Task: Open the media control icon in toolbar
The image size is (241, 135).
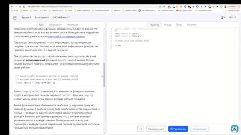Action: [214, 7]
